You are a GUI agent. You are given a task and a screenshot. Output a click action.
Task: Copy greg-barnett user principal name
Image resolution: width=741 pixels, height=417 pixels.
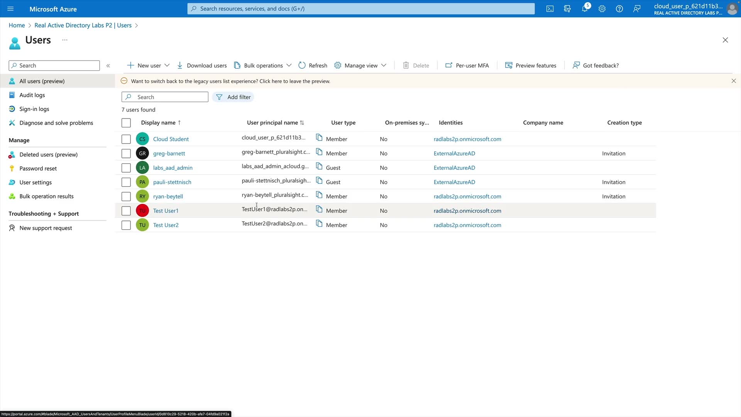coord(319,152)
